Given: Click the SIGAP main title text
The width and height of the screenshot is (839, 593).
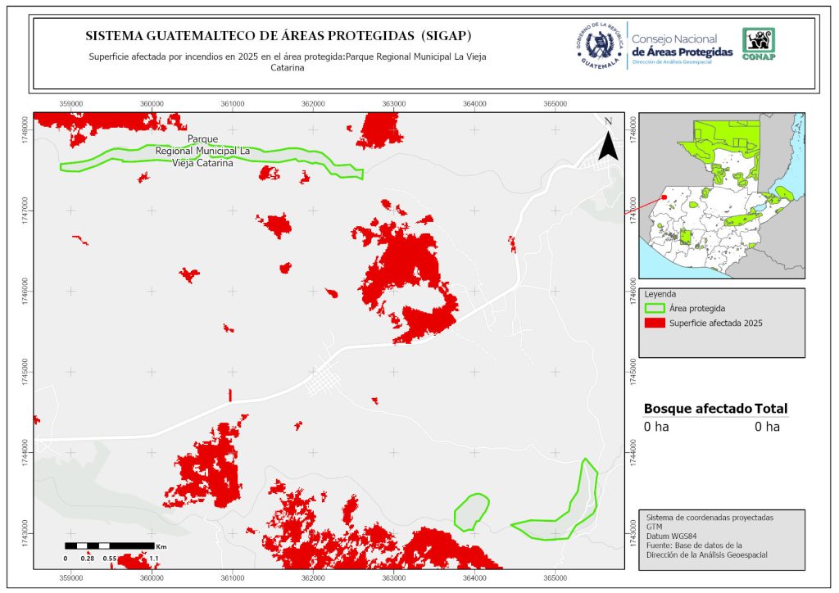Looking at the screenshot, I should click(x=279, y=36).
